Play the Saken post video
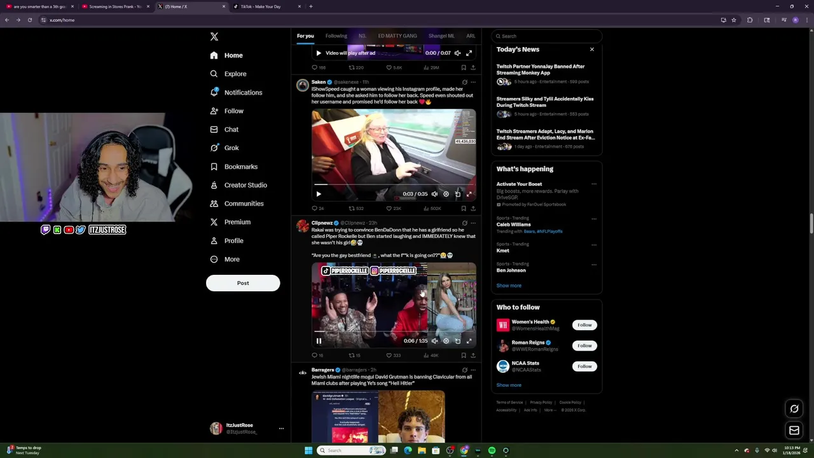This screenshot has width=814, height=458. pyautogui.click(x=319, y=194)
